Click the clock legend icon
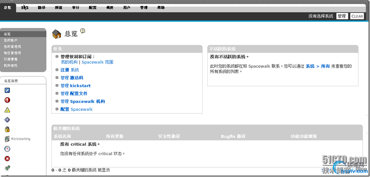 [x=7, y=149]
